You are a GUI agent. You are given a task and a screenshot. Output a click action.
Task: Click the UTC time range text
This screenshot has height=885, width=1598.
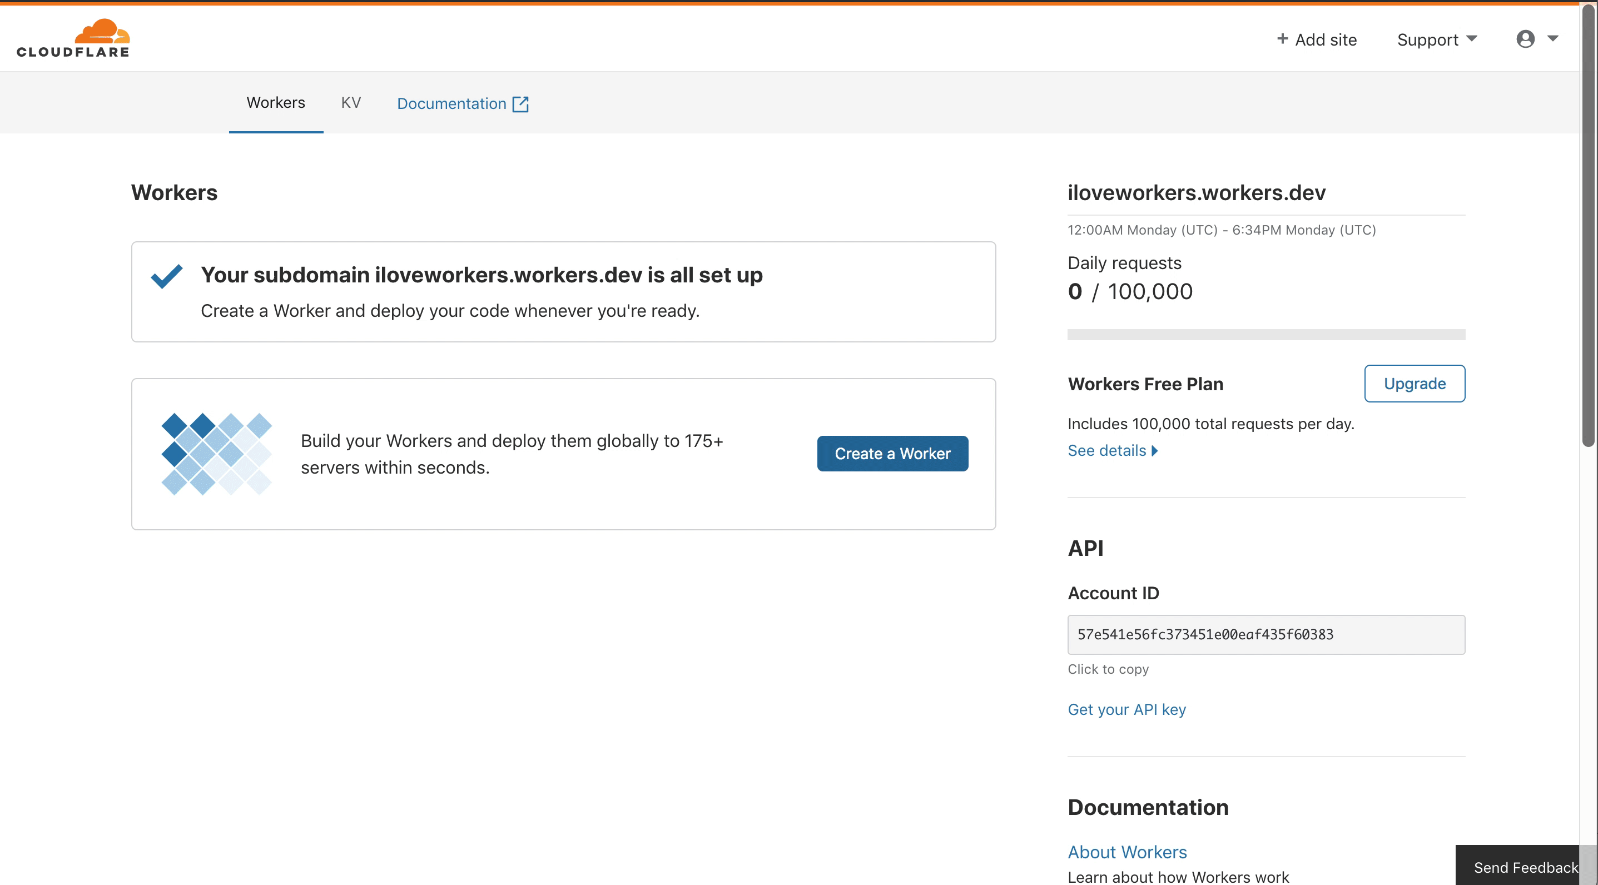click(1222, 230)
